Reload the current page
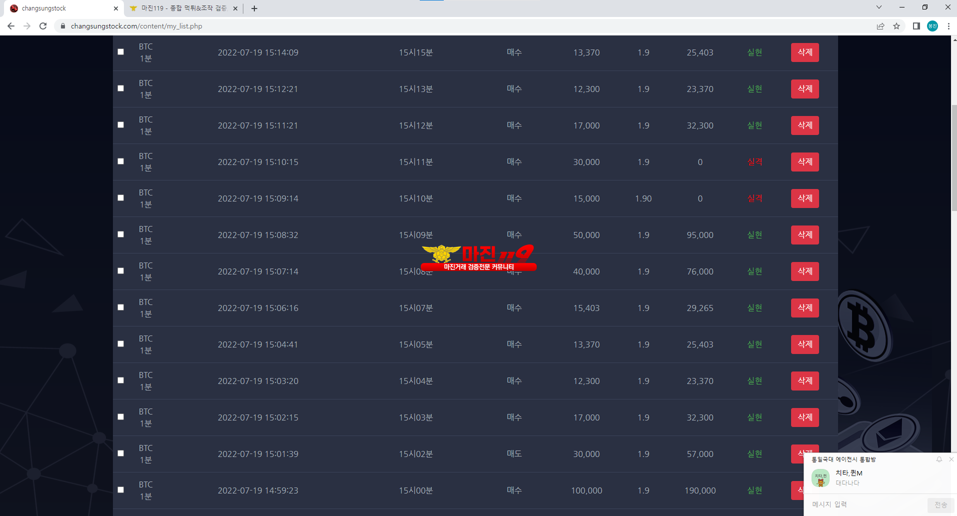This screenshot has height=516, width=957. pyautogui.click(x=43, y=26)
